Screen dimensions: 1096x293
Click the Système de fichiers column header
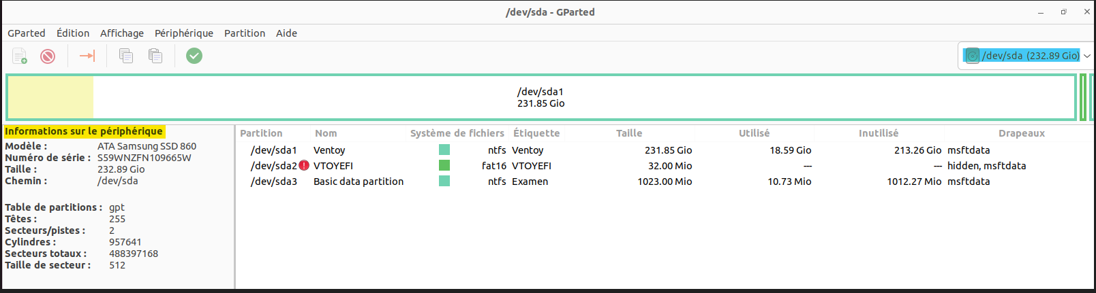457,133
